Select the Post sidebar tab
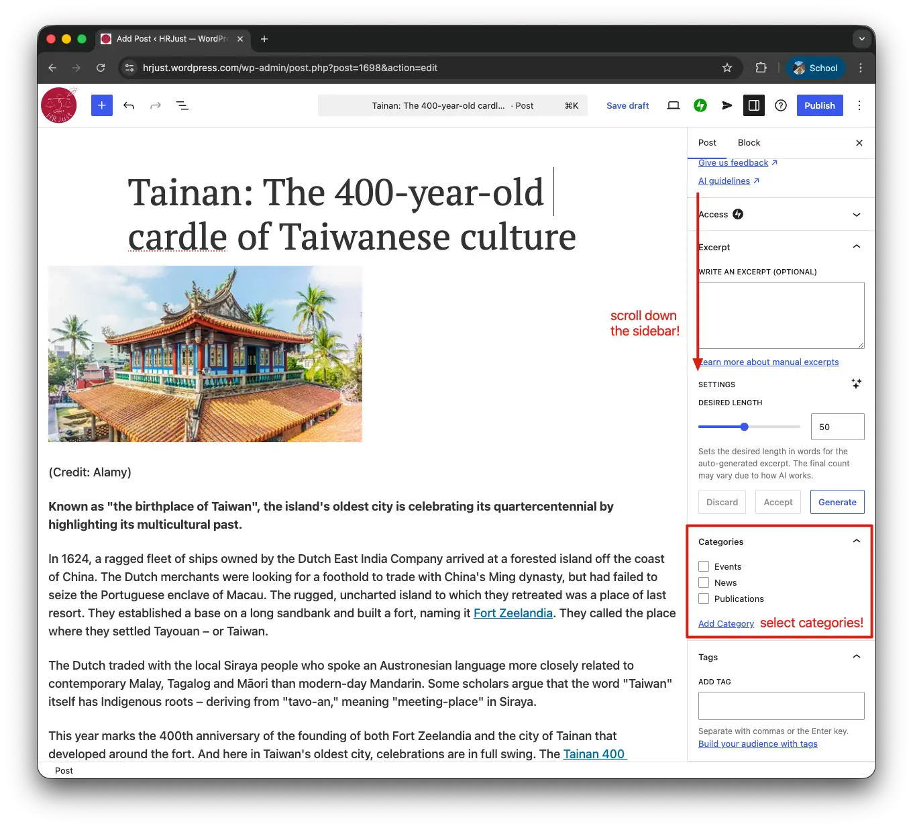Screen dimensions: 913x828 (707, 142)
